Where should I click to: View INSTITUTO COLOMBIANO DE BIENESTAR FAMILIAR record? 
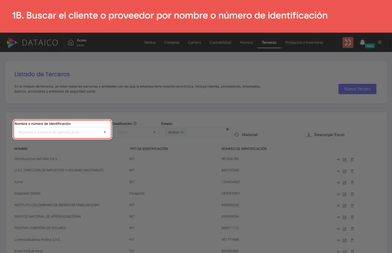click(338, 206)
